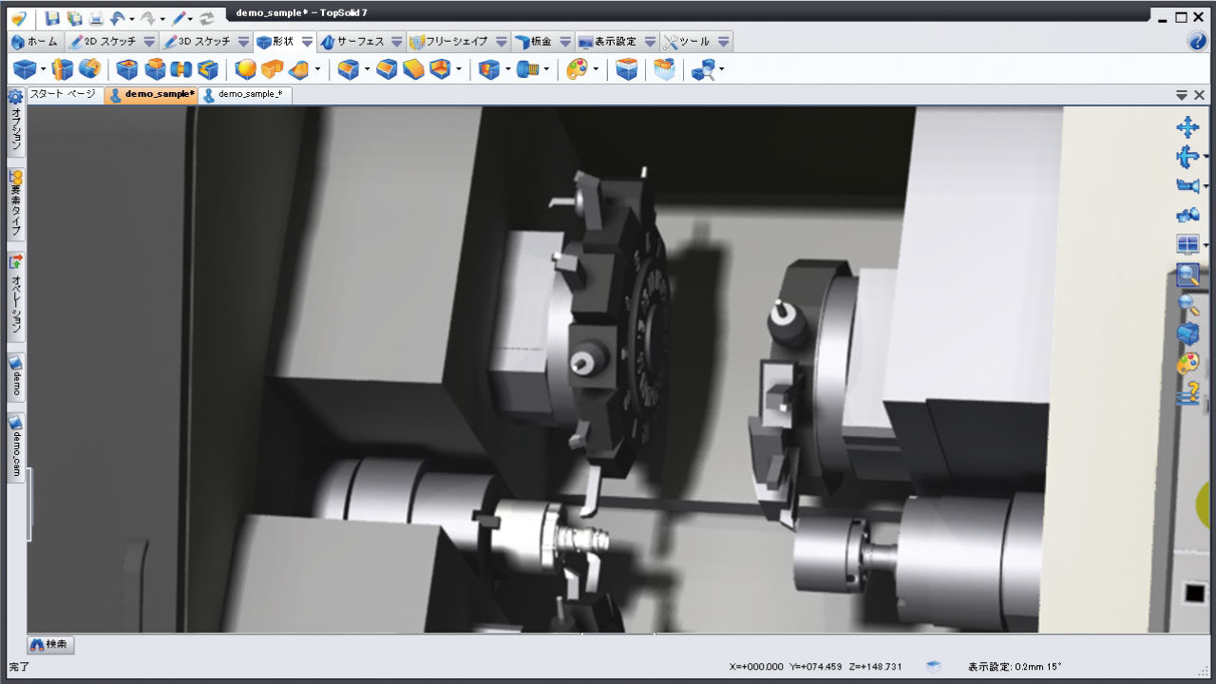Activate the zoom window magnifier icon
The width and height of the screenshot is (1216, 684).
pyautogui.click(x=1187, y=275)
